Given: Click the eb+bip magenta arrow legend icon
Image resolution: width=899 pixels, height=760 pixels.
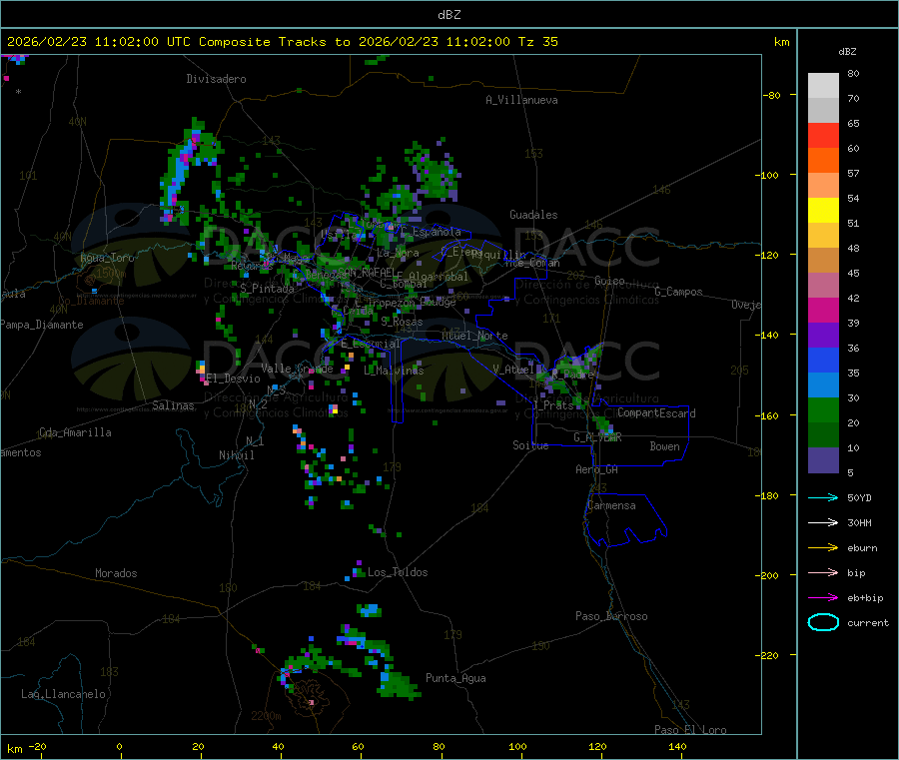Looking at the screenshot, I should pos(823,598).
